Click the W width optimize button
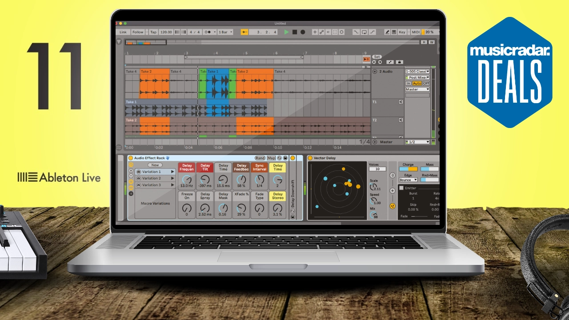The height and width of the screenshot is (320, 569). 431,42
